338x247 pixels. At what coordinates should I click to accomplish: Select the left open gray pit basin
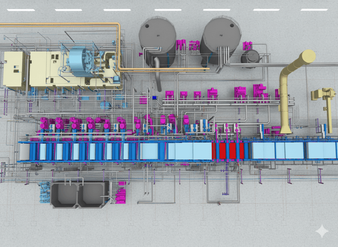(64, 194)
